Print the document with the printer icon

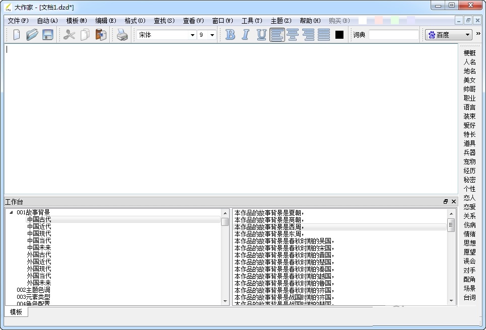click(x=122, y=35)
